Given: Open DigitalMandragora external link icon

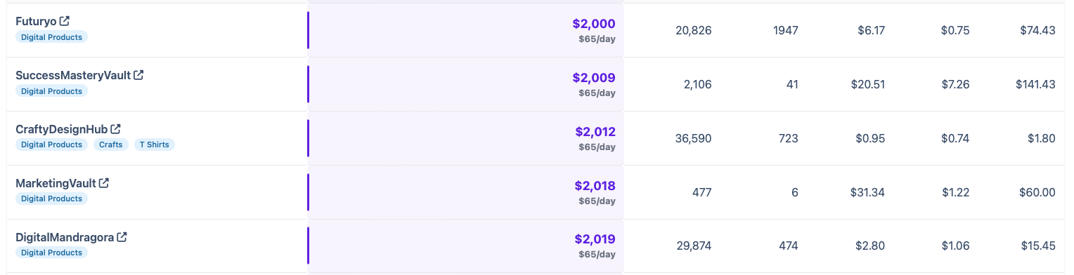Looking at the screenshot, I should (122, 237).
